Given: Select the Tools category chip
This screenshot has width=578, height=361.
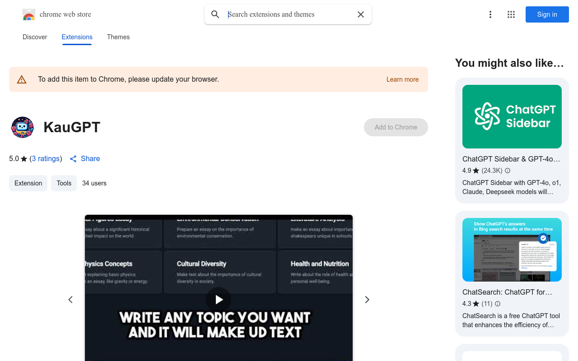Looking at the screenshot, I should tap(64, 183).
